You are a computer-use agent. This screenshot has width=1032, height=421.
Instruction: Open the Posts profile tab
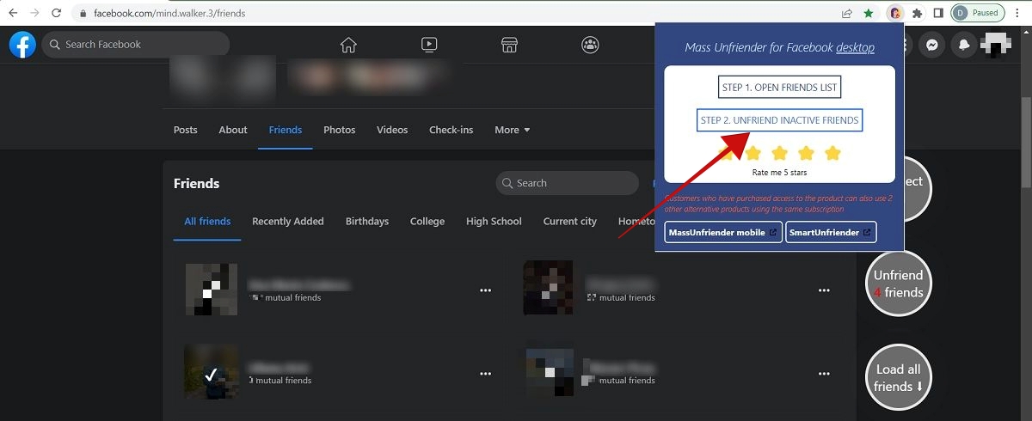pyautogui.click(x=185, y=130)
